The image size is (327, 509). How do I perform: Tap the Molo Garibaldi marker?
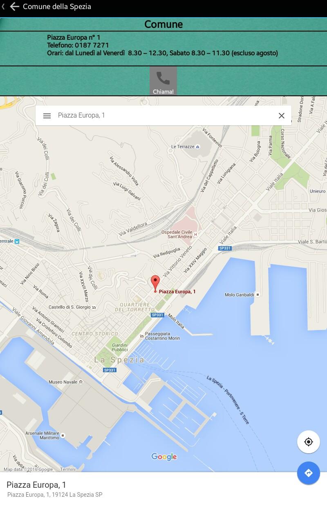[258, 295]
